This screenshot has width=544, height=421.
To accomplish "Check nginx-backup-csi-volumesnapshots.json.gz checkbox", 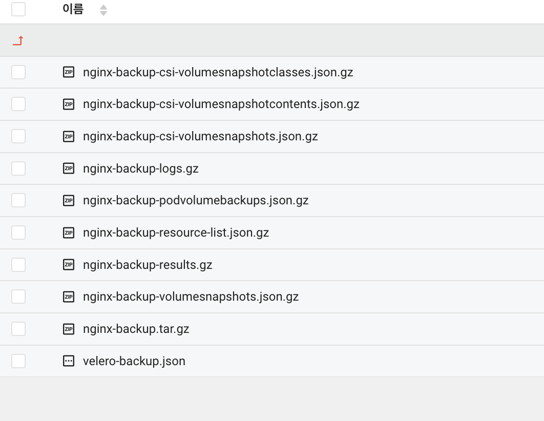I will coord(18,136).
